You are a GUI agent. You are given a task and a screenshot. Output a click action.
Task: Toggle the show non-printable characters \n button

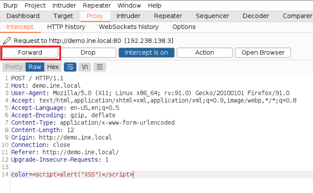click(85, 67)
